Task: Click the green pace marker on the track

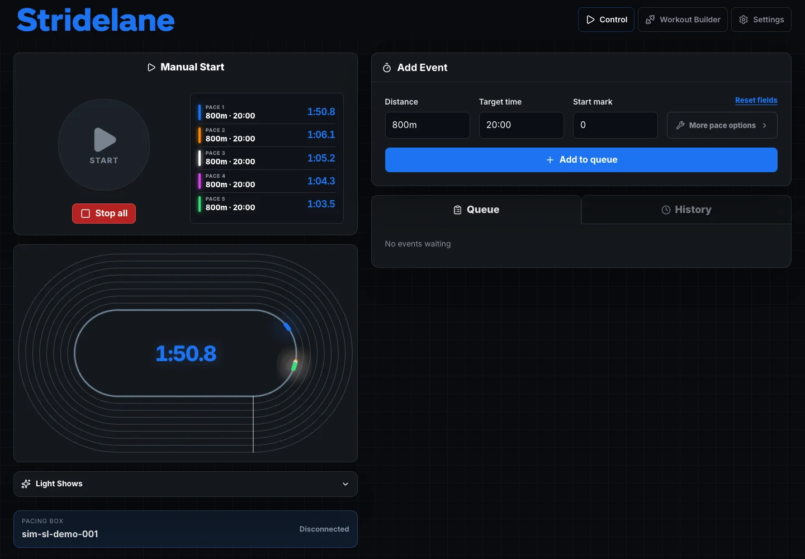Action: (x=294, y=366)
